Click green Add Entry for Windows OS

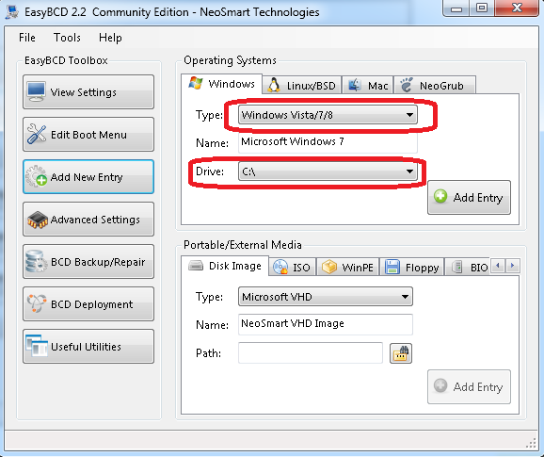click(x=469, y=197)
